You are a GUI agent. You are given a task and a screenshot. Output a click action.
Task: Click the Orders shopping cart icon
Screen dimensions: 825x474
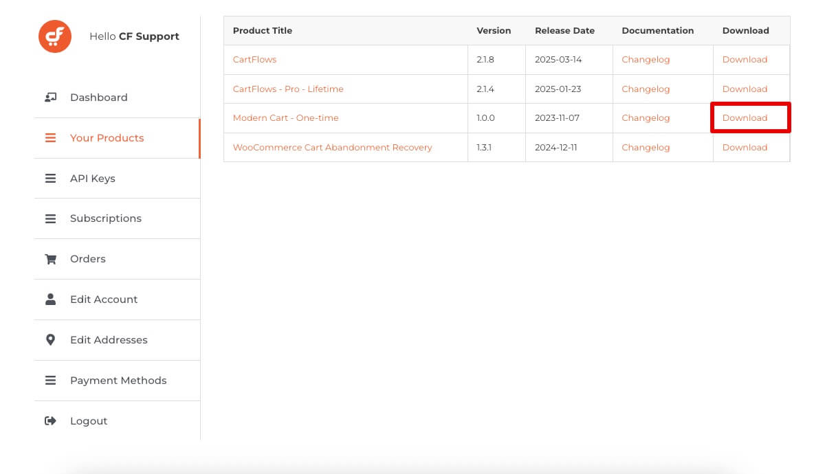(50, 259)
